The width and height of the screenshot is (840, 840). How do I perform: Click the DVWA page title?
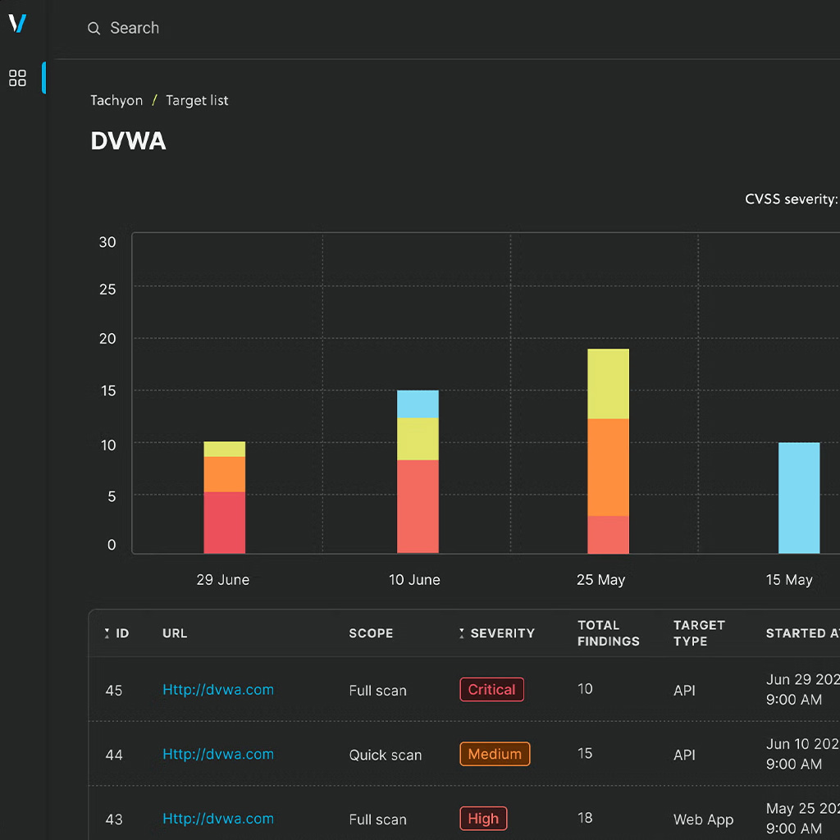click(128, 141)
